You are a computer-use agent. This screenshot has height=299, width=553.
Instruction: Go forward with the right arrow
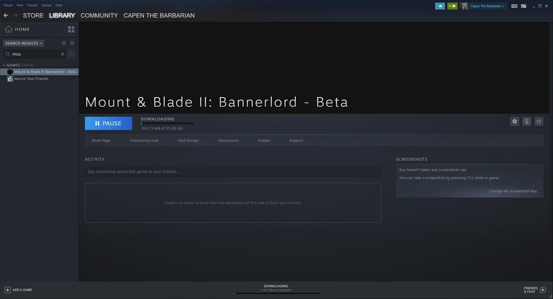pyautogui.click(x=16, y=15)
